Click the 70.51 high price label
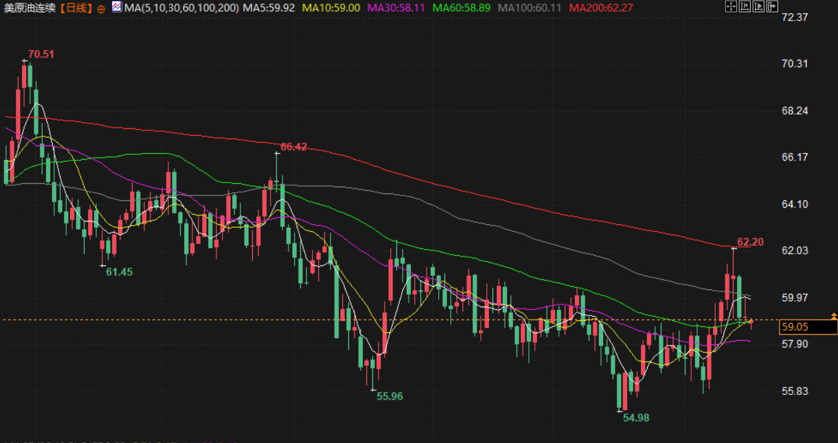This screenshot has width=838, height=443. (41, 54)
